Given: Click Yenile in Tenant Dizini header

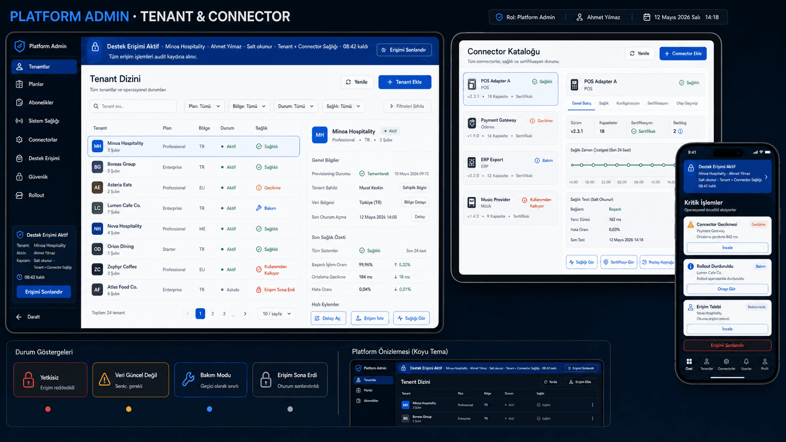Looking at the screenshot, I should (357, 82).
